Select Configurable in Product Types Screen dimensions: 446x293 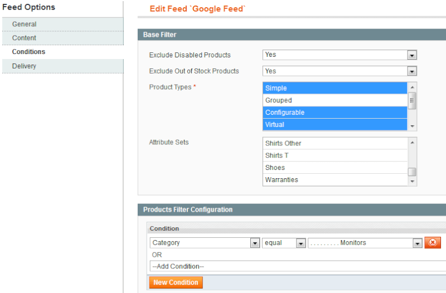pos(335,113)
